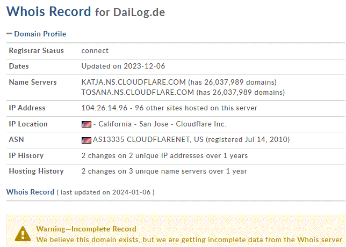The width and height of the screenshot is (346, 247).
Task: Click the Dates row label
Action: pyautogui.click(x=19, y=66)
